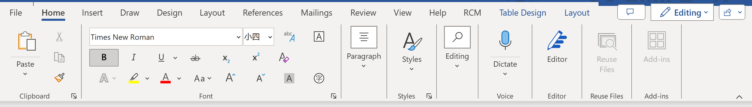Expand the underline style dropdown arrow
This screenshot has height=107, width=752.
click(175, 58)
